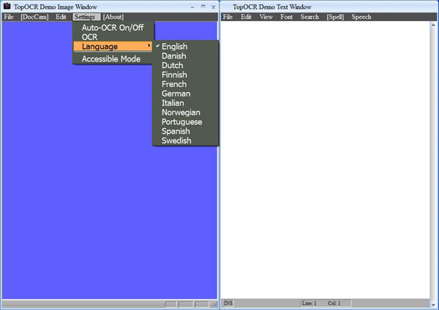Screen dimensions: 439x310
Task: Click the Line: 1 status indicator
Action: 309,303
